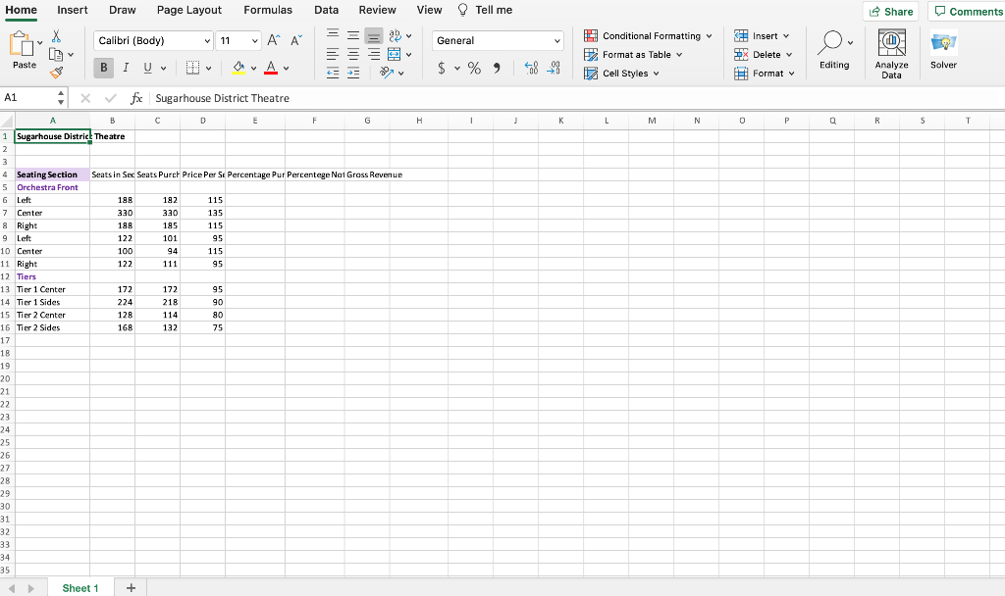The image size is (1005, 596).
Task: Select the Sheet 1 tab
Action: click(80, 588)
